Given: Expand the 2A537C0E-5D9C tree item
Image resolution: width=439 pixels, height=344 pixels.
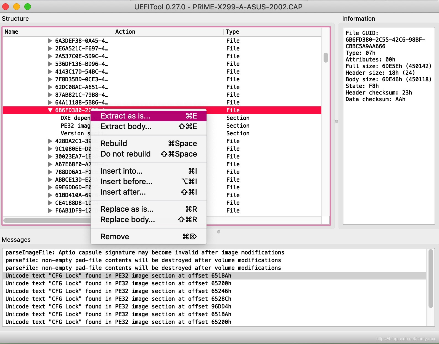Looking at the screenshot, I should [x=50, y=56].
